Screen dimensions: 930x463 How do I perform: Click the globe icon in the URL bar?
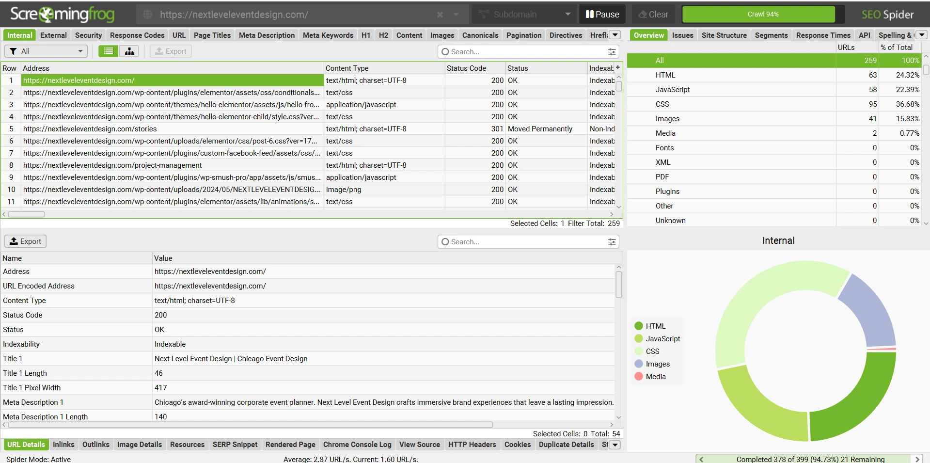pos(148,15)
